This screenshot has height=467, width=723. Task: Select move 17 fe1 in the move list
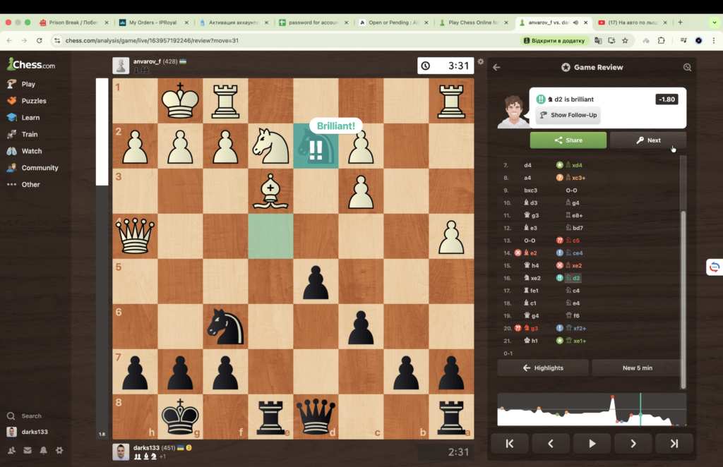(x=531, y=291)
